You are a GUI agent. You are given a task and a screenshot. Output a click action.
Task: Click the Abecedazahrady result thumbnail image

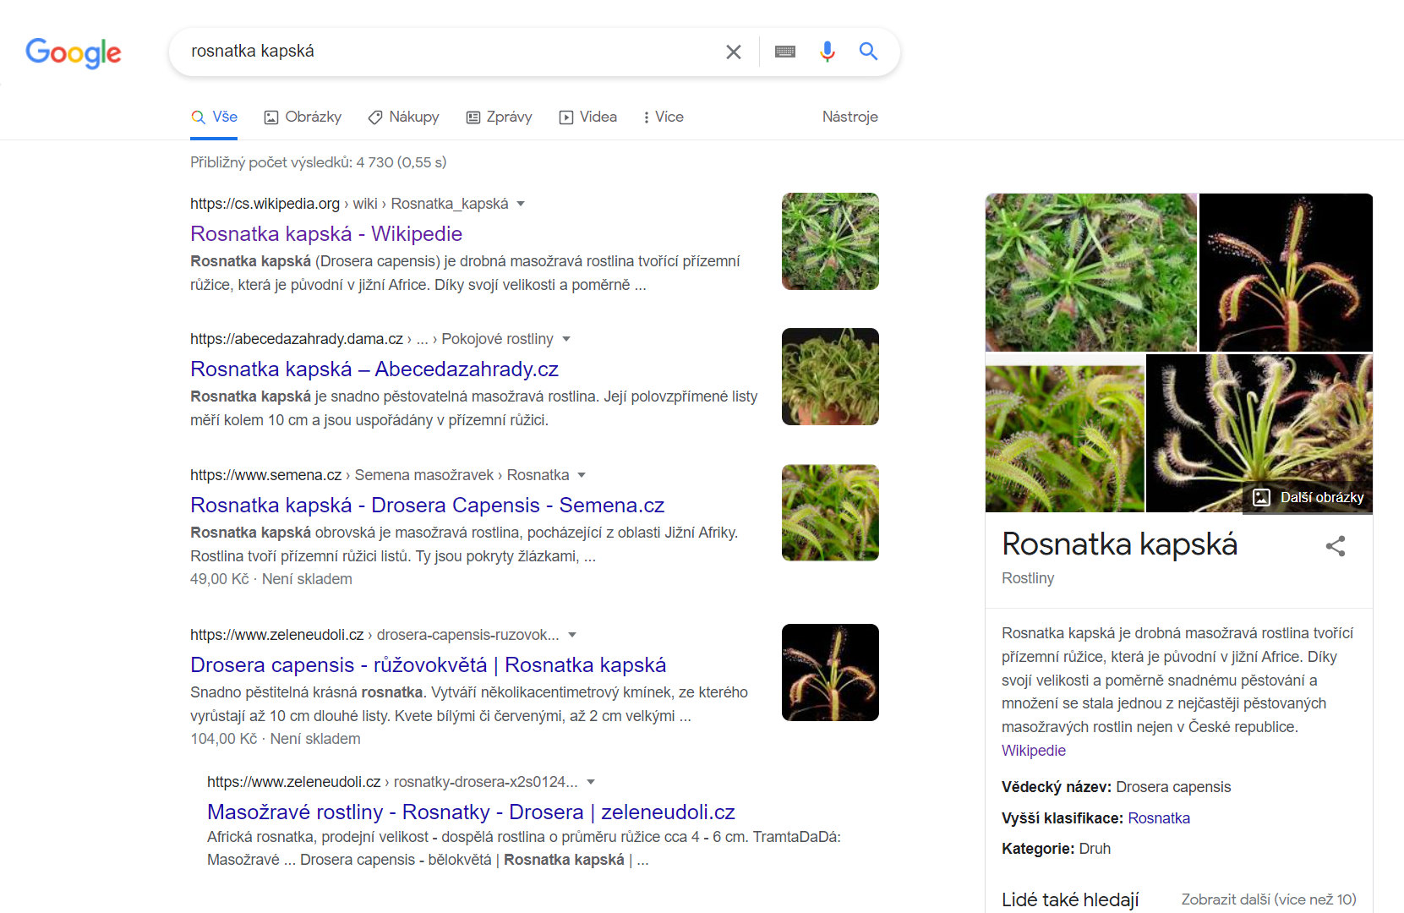tap(830, 376)
